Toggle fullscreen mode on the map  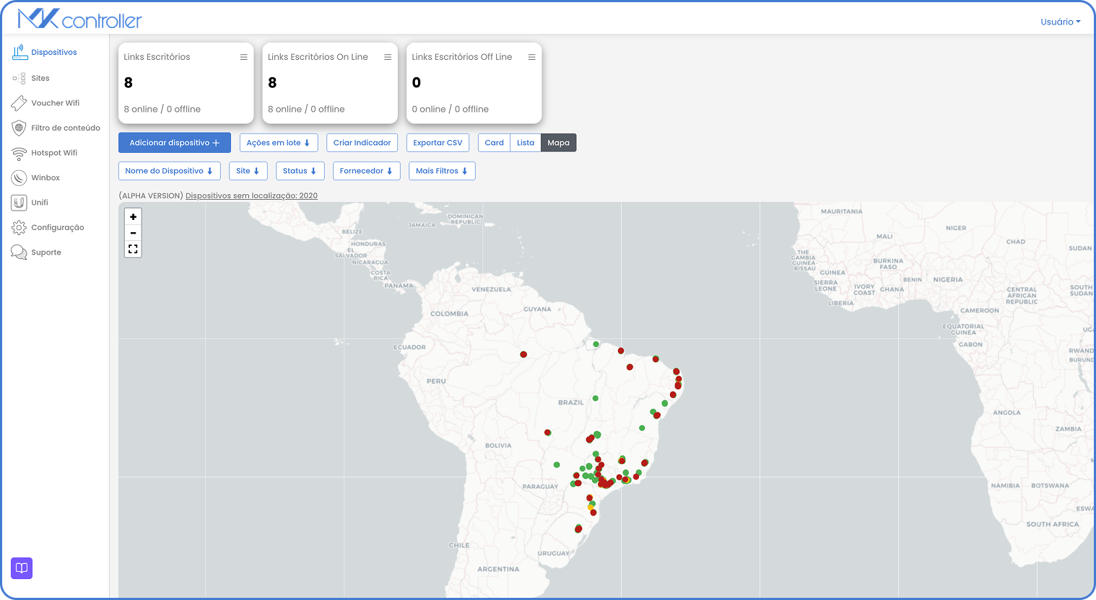pyautogui.click(x=133, y=249)
